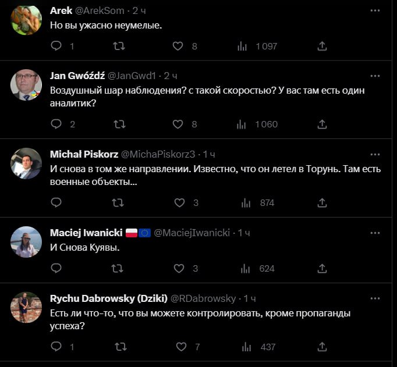
Task: Open Jan Gwóźdź's profile name link
Action: coord(77,76)
